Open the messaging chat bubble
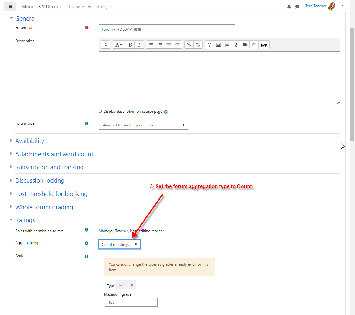 pos(297,7)
